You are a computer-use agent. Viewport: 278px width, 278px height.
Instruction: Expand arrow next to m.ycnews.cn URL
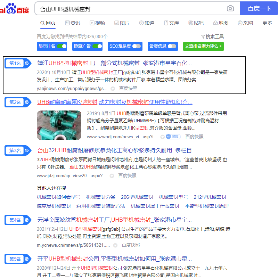(x=115, y=245)
